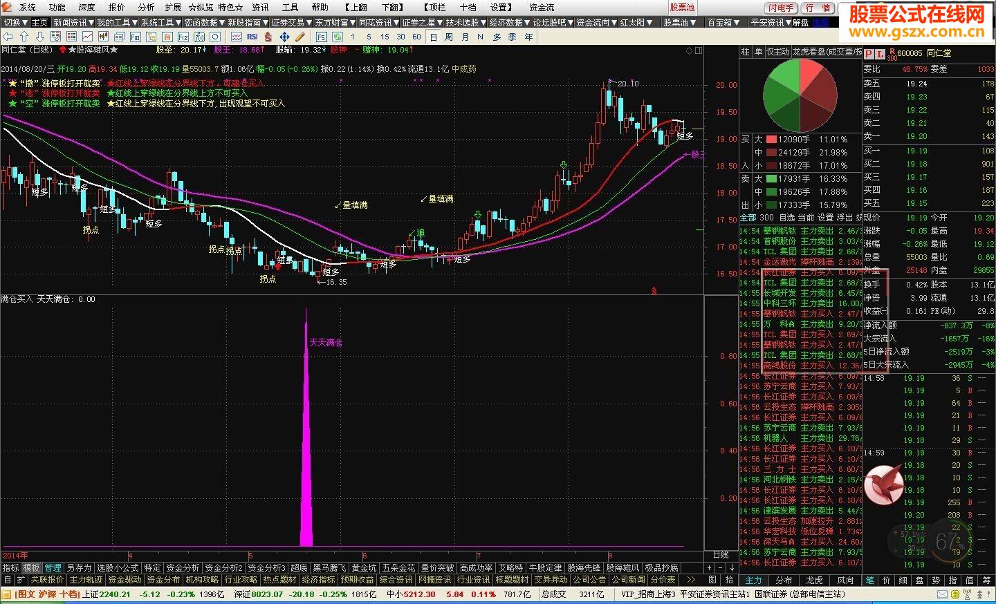
Task: Click the 闪电手 button
Action: coord(781,8)
